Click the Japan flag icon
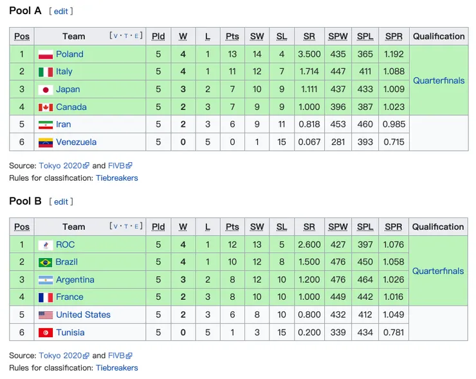This screenshot has height=379, width=476. [x=45, y=89]
